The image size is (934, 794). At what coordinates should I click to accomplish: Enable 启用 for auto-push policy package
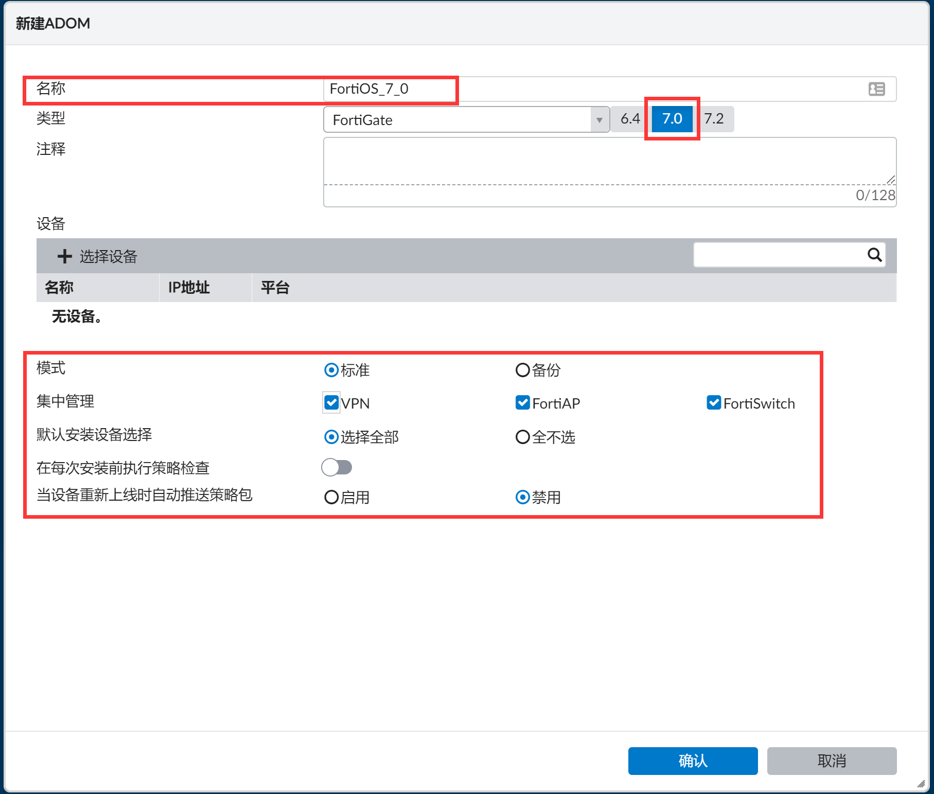[331, 497]
